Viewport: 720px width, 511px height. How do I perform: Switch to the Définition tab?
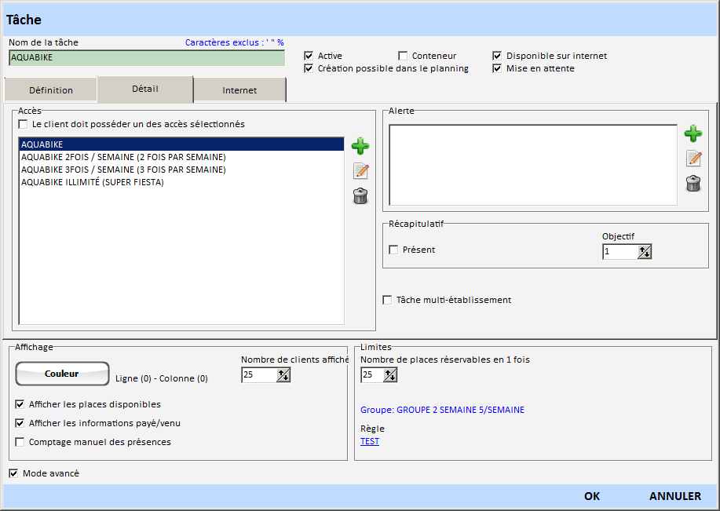(x=51, y=90)
